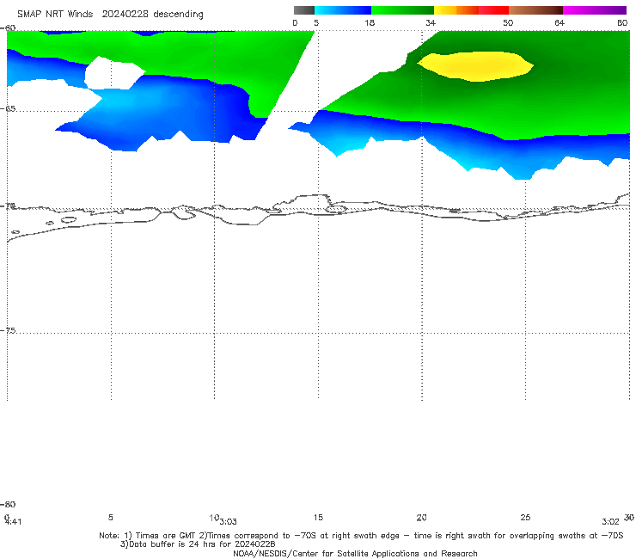
Task: Click the green segment of the colorbar
Action: point(402,10)
